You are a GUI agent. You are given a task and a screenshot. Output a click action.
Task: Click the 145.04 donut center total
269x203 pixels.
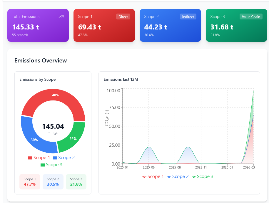click(x=53, y=126)
